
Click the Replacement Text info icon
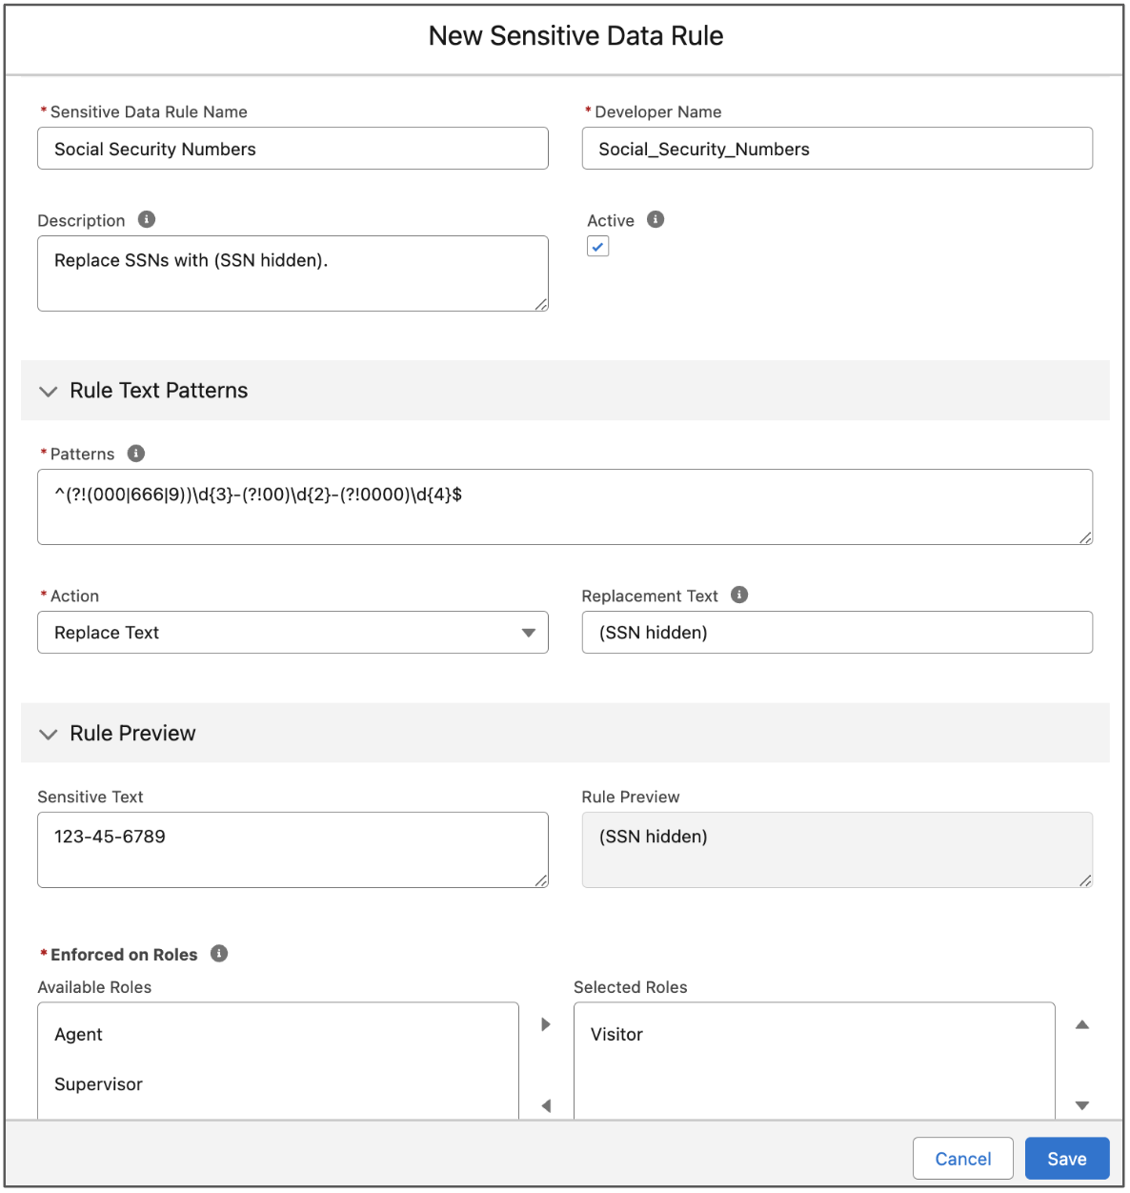click(739, 596)
